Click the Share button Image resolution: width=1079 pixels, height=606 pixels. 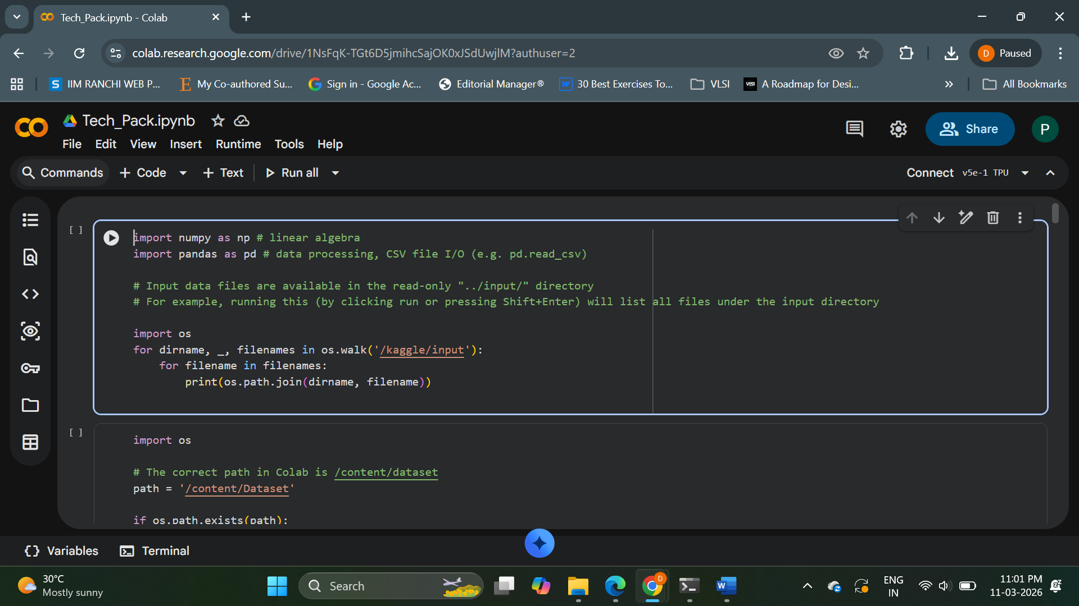pos(970,129)
